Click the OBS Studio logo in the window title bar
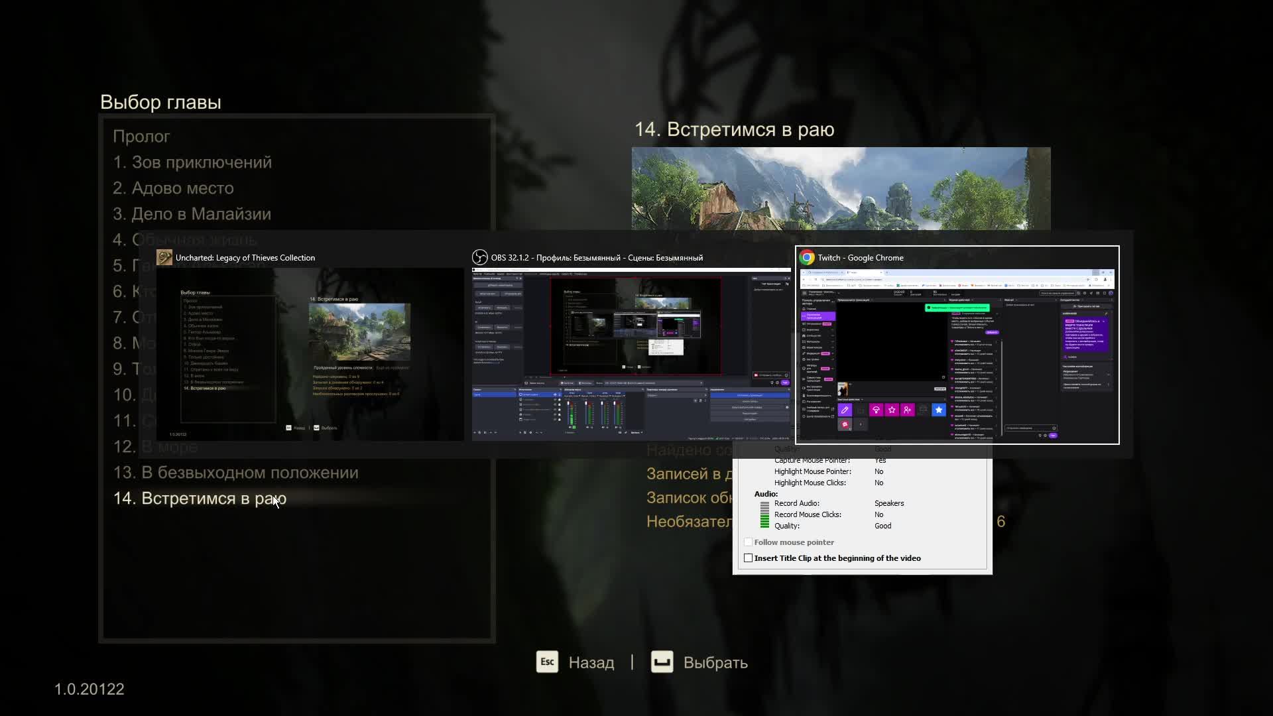Screen dimensions: 1273x716 (x=479, y=258)
